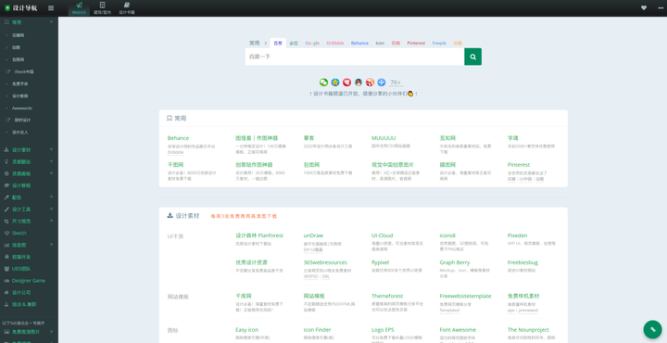Switch search engine to freepik tab

click(439, 43)
